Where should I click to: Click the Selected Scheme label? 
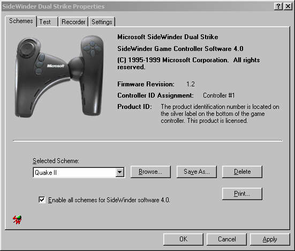tap(56, 161)
